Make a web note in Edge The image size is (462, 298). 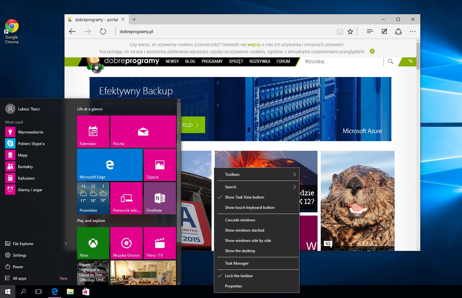point(384,31)
